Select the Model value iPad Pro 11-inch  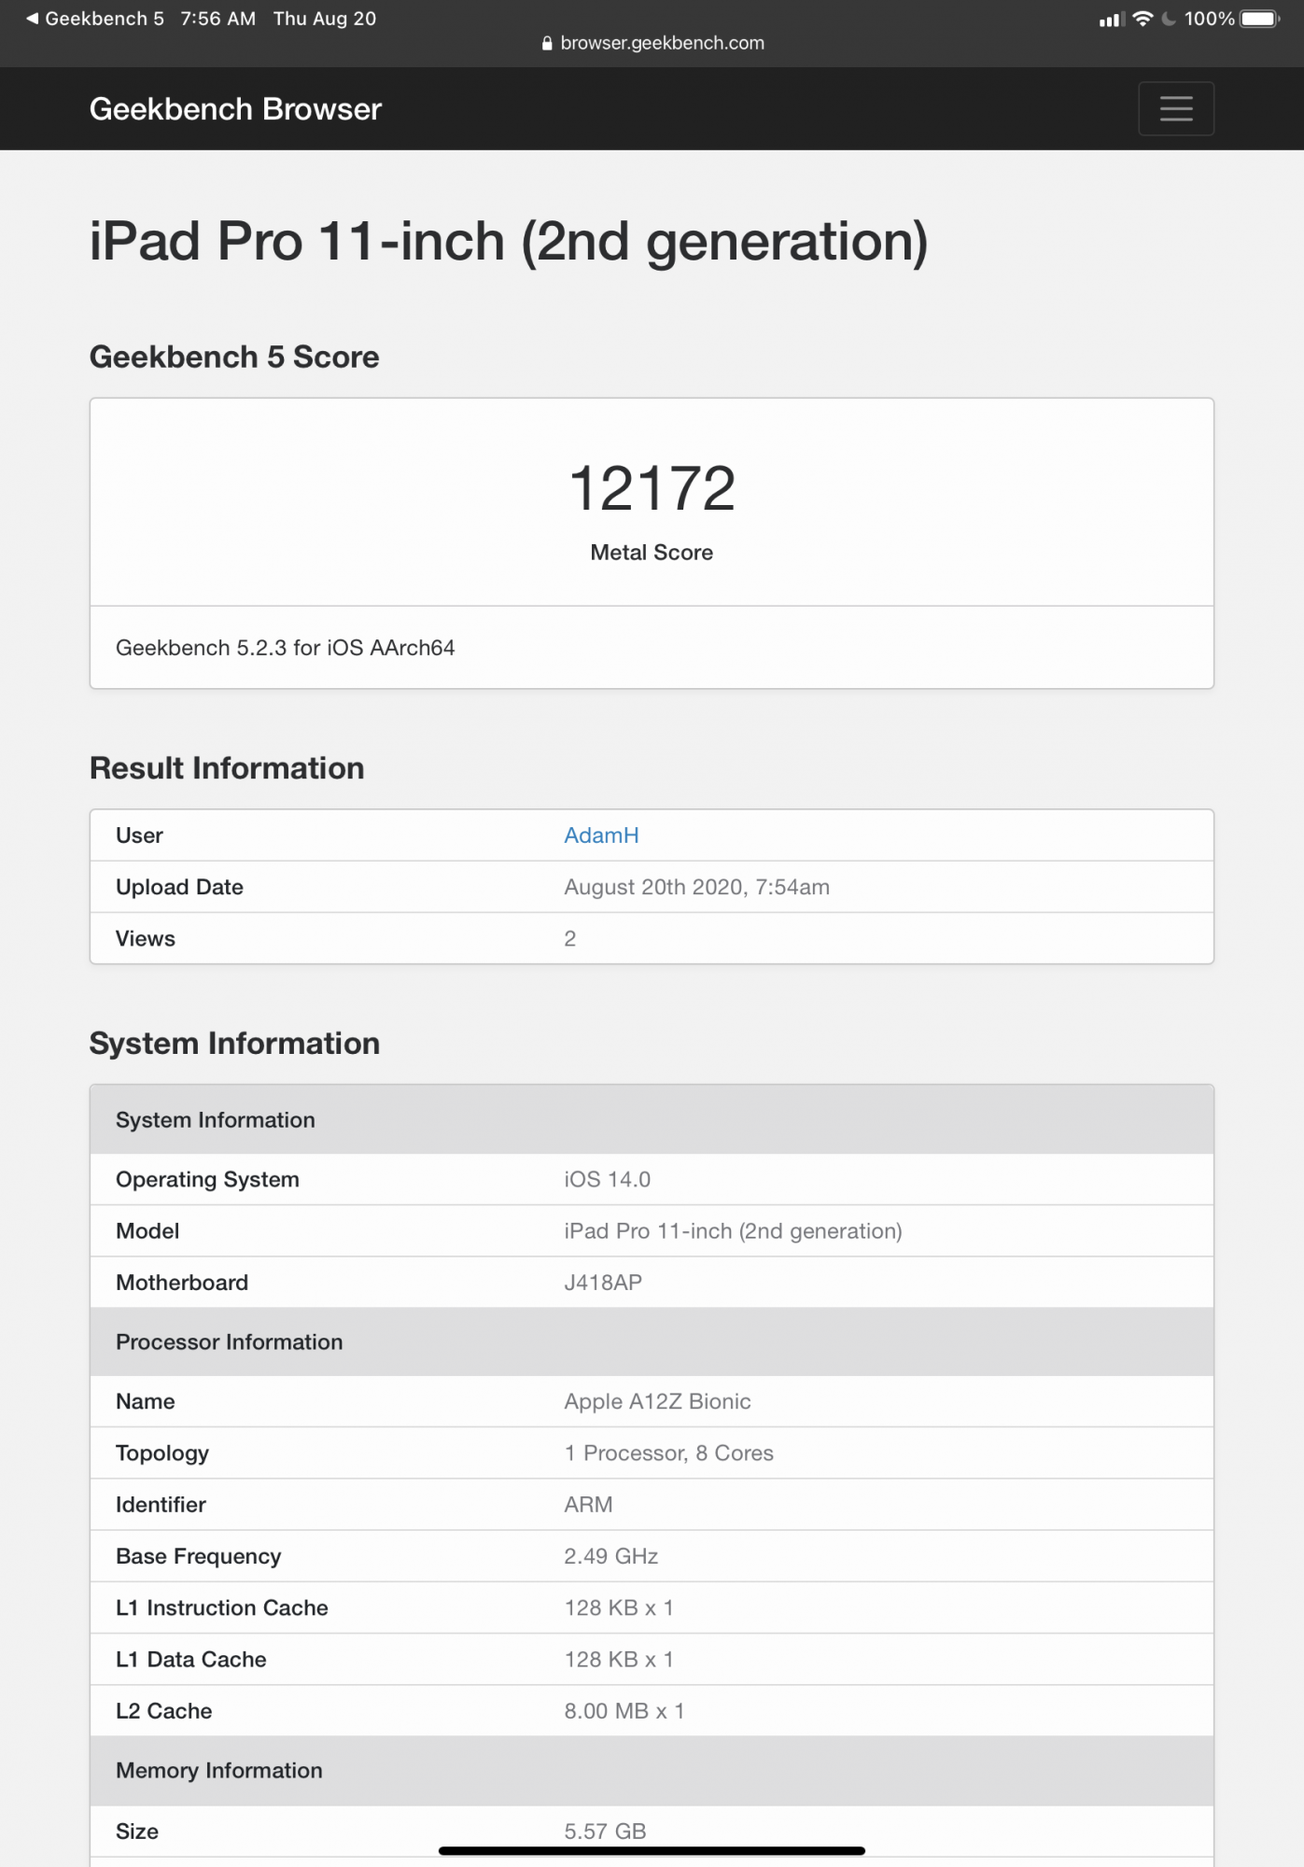(x=733, y=1231)
